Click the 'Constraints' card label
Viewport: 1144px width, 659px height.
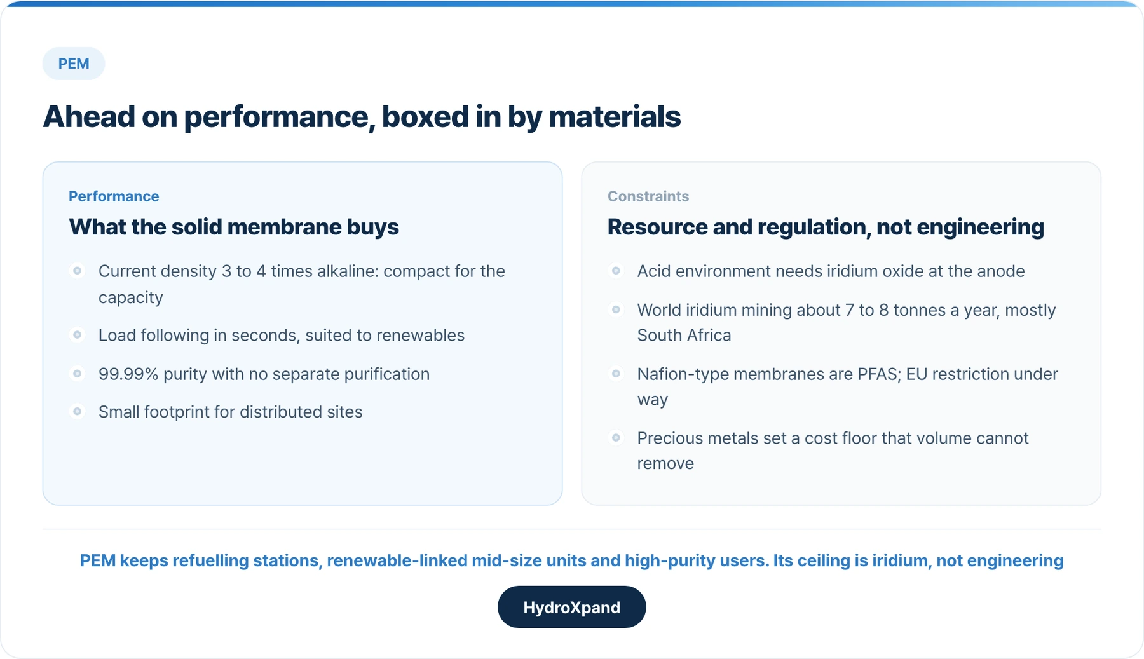(x=648, y=196)
